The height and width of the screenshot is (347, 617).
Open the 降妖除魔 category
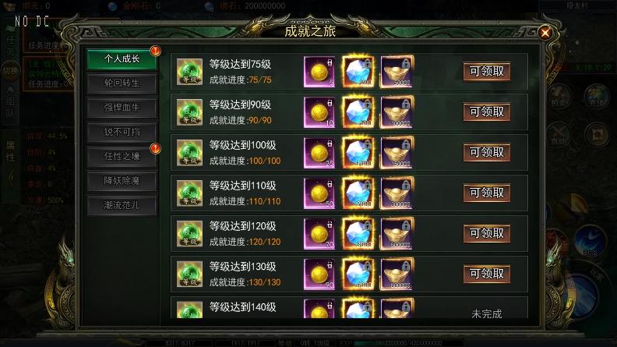click(x=122, y=181)
